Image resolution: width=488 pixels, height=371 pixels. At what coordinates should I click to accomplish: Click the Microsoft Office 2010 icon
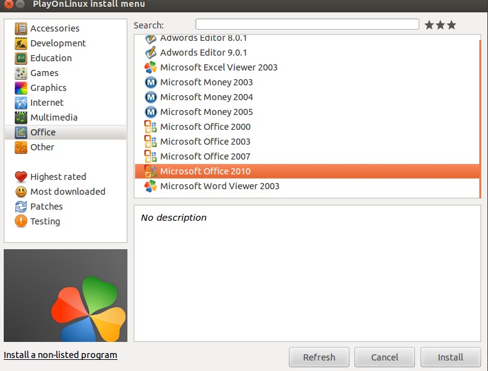point(151,171)
